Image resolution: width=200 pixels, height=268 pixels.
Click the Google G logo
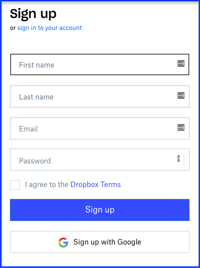click(x=63, y=242)
